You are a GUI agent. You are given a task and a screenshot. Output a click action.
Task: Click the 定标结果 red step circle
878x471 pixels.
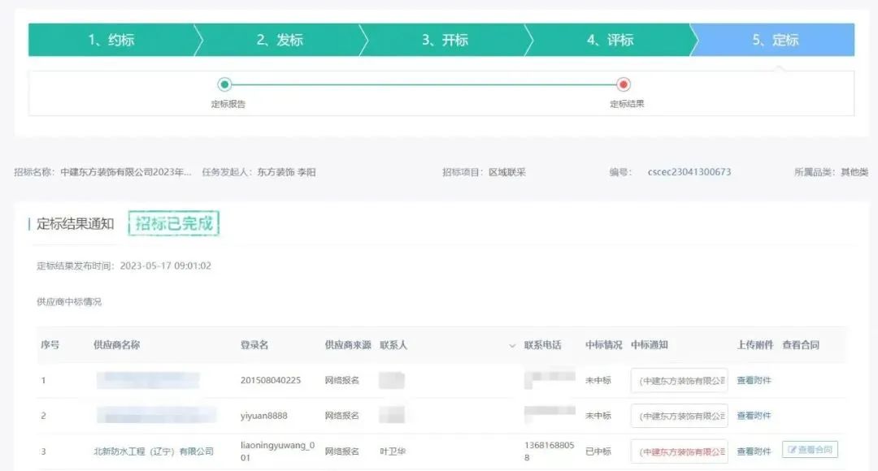[x=624, y=84]
